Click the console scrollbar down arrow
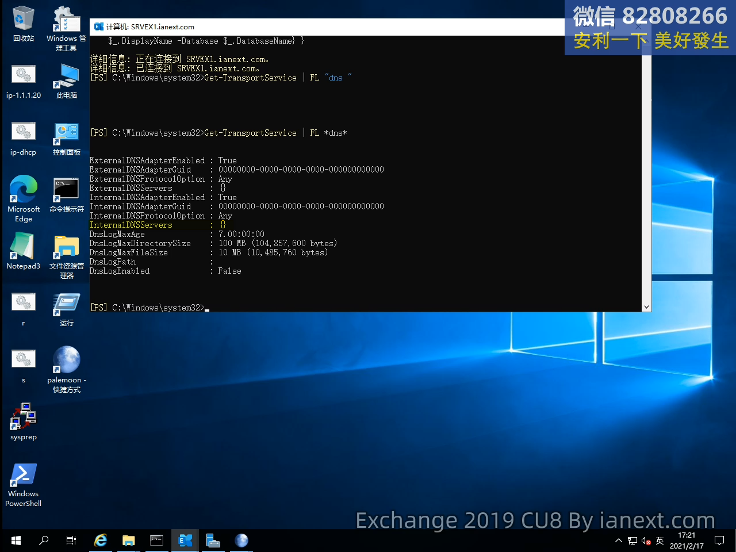Screen dimensions: 736x552 646,307
